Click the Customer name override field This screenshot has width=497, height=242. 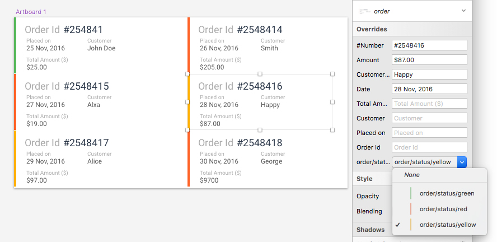pyautogui.click(x=429, y=75)
